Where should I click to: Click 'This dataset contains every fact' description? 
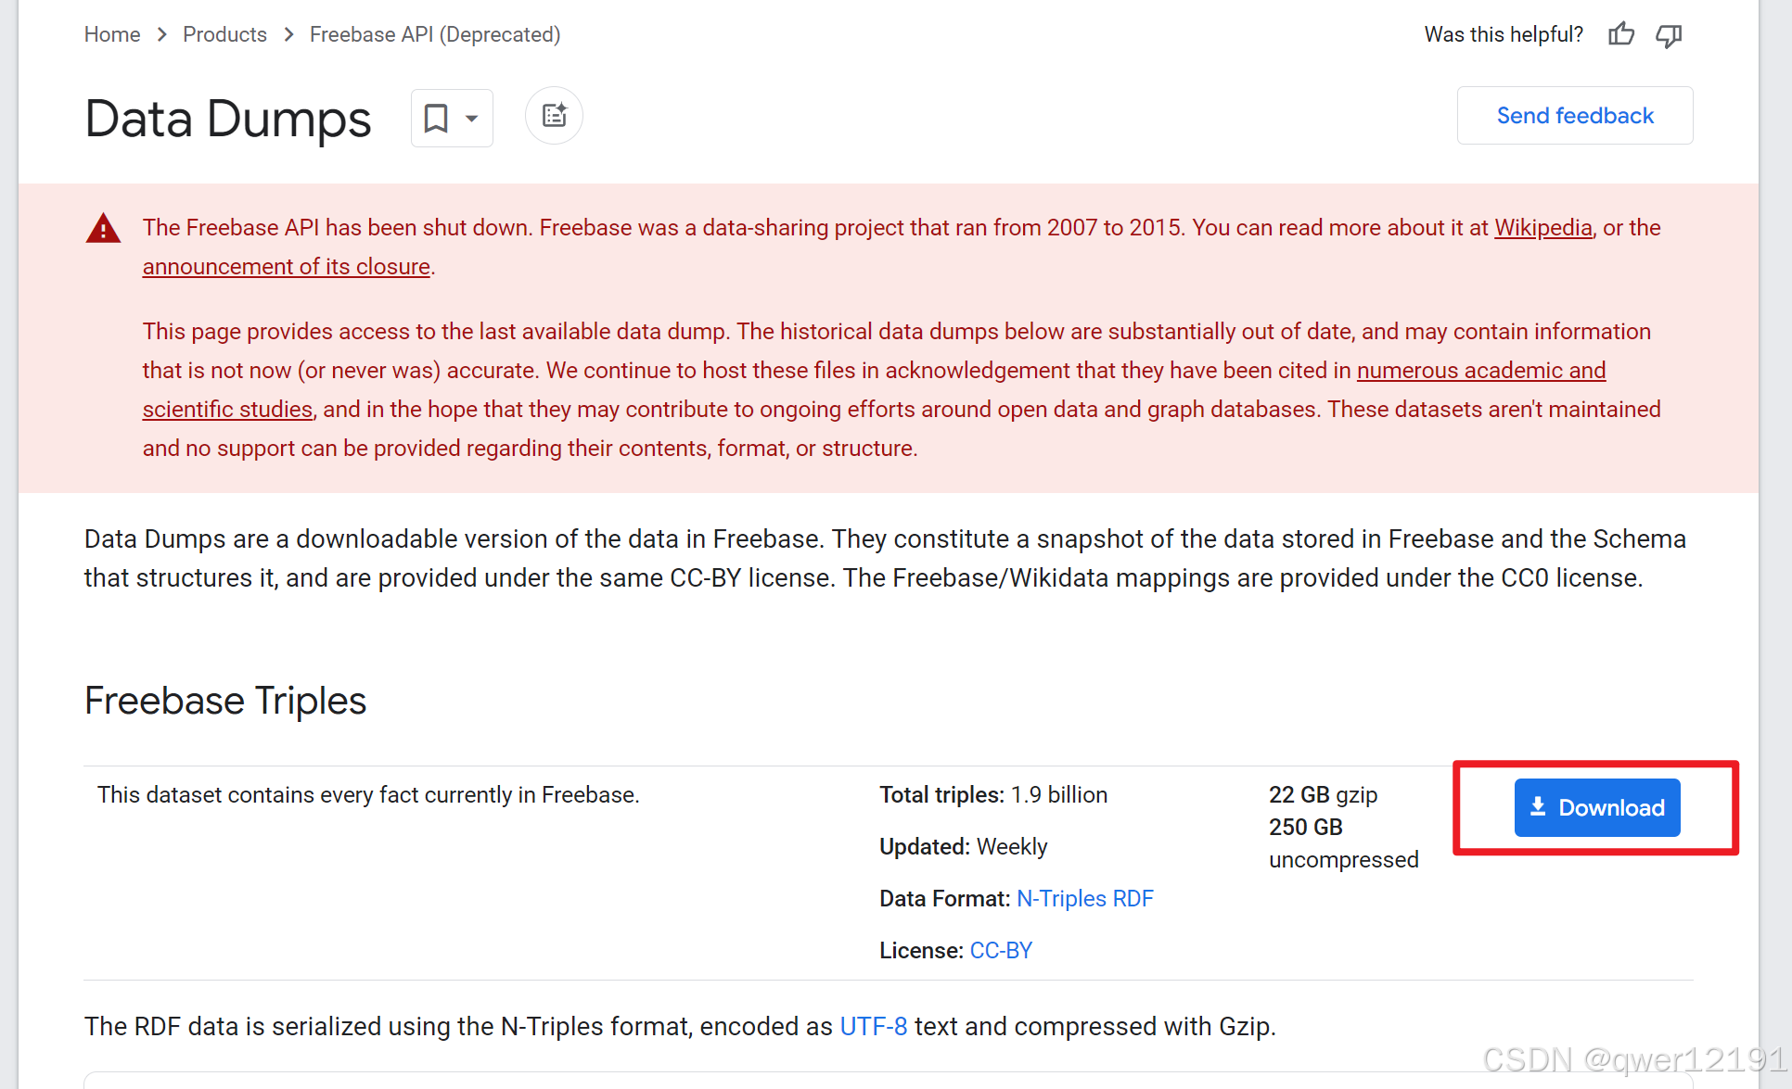368,795
